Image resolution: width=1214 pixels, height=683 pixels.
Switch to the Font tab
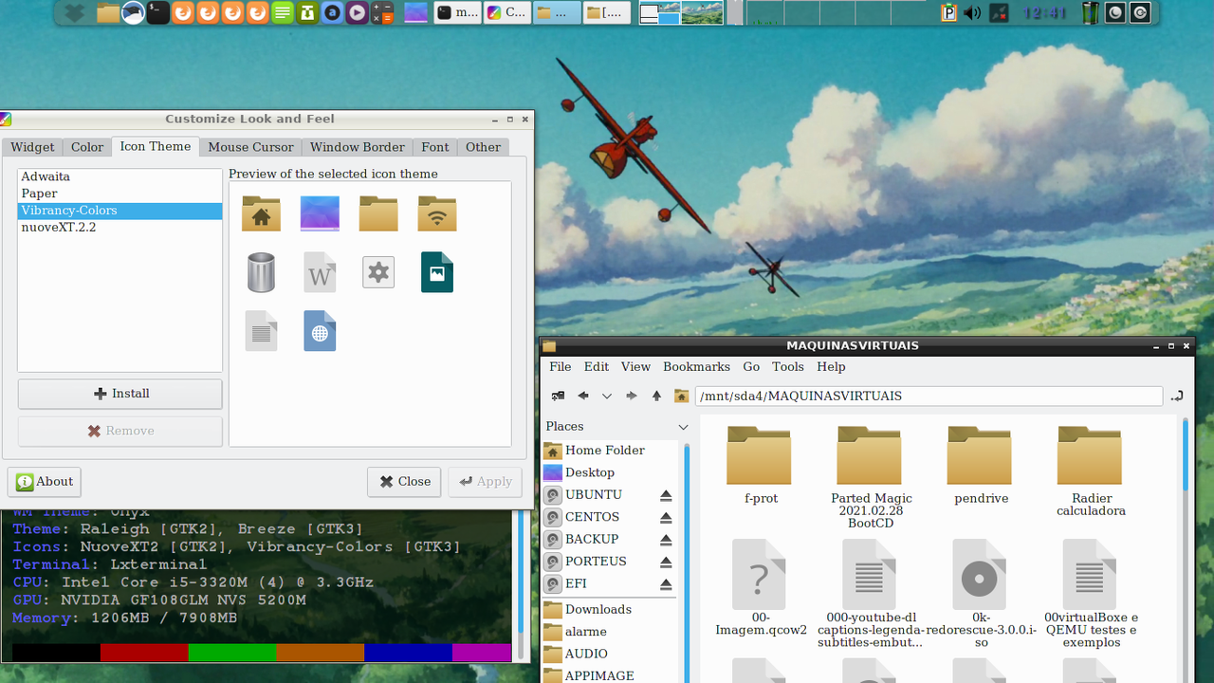(435, 147)
